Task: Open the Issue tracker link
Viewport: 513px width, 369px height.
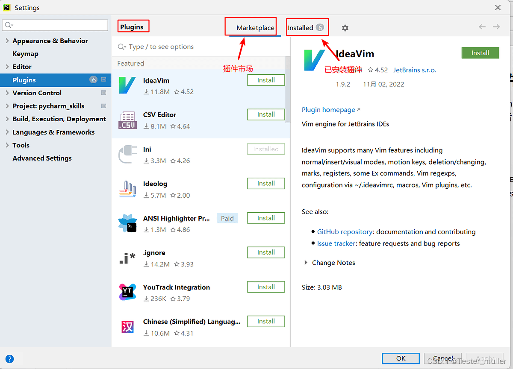Action: 336,243
